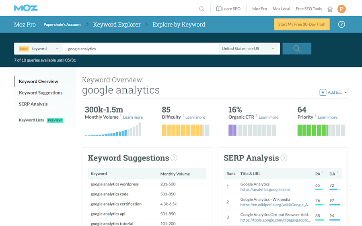
Task: Open SERP Analysis arrow circle icon
Action: pyautogui.click(x=284, y=158)
